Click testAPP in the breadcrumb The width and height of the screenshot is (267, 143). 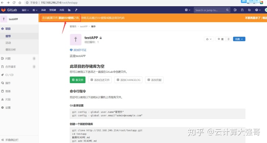click(x=83, y=27)
